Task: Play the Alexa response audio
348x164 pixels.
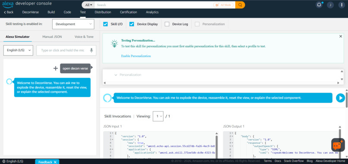Action: [x=341, y=98]
